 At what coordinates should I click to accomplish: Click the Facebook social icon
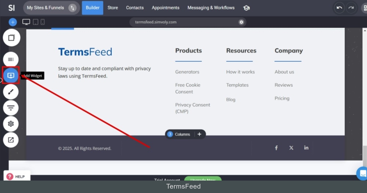click(276, 148)
